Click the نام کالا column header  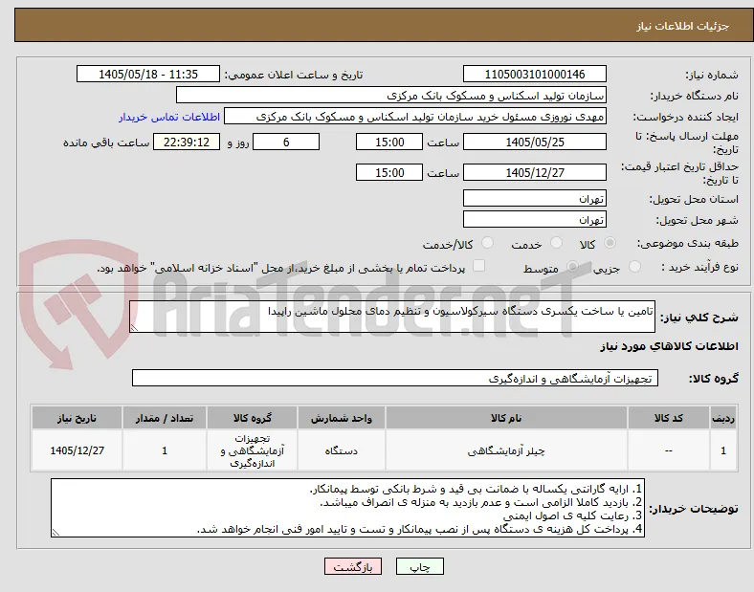pyautogui.click(x=506, y=418)
